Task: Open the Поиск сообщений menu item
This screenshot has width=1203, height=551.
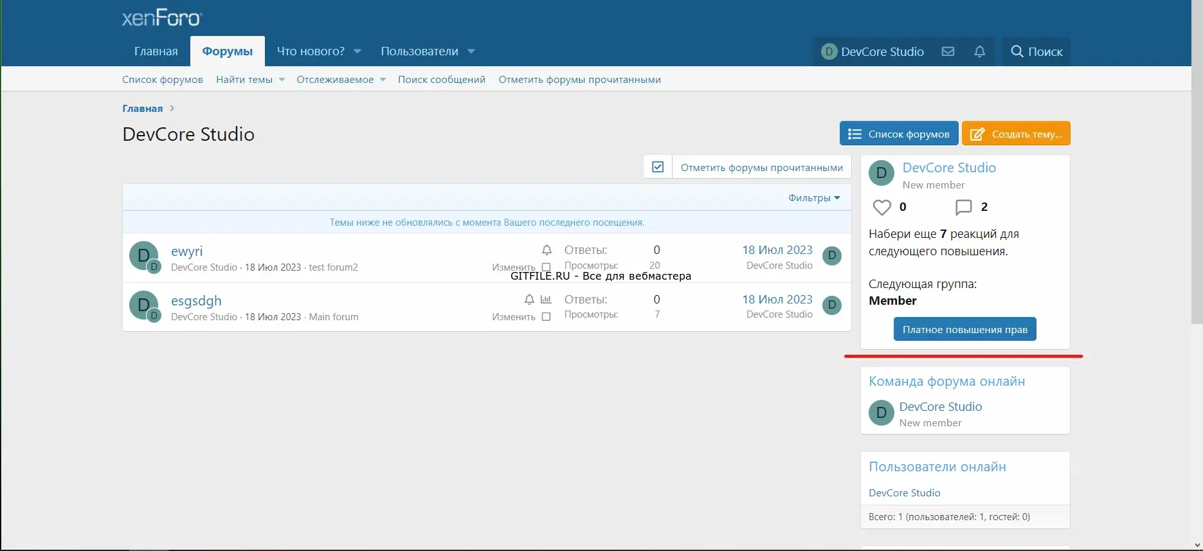Action: [441, 80]
